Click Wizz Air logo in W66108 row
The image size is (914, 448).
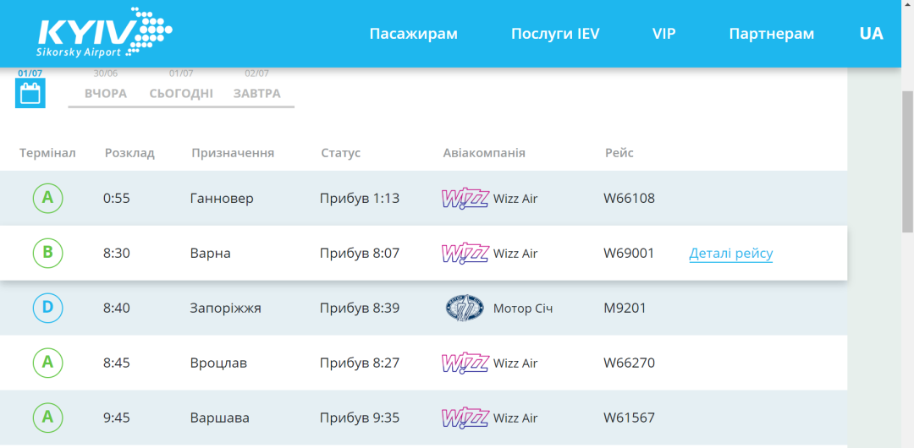pos(465,199)
